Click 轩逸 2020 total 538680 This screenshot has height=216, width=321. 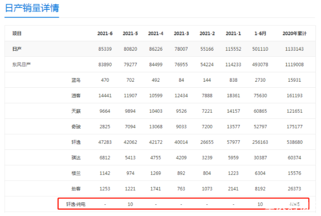point(294,142)
